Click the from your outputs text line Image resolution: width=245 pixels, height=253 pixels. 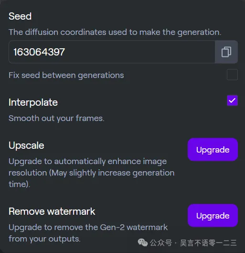[44, 239]
